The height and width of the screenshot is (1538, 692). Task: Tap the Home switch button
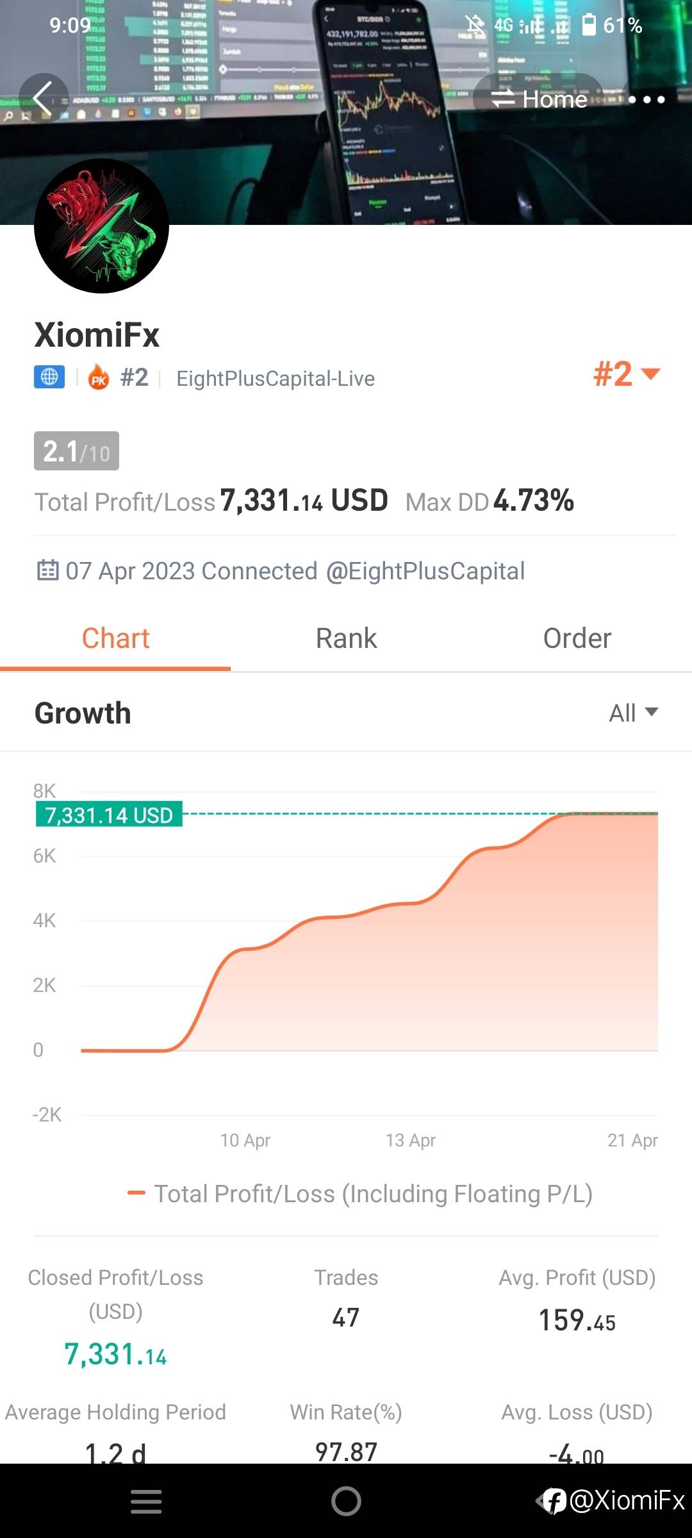pos(539,99)
